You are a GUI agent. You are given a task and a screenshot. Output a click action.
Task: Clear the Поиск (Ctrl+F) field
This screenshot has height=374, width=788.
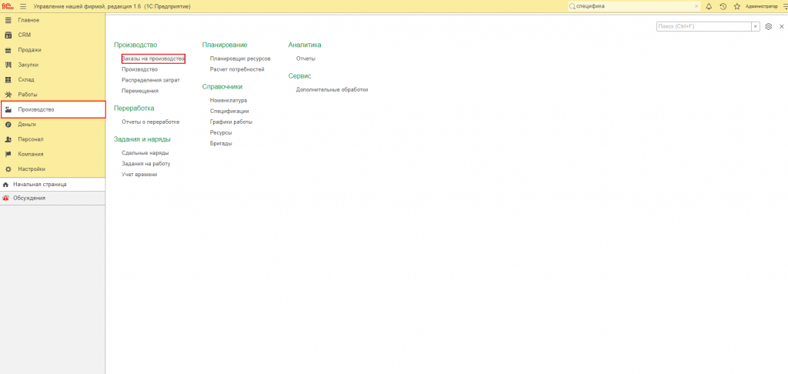point(756,26)
